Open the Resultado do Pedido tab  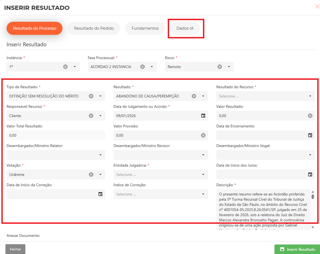pos(94,28)
